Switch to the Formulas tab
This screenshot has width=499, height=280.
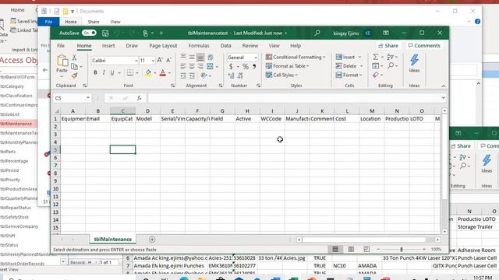[199, 46]
